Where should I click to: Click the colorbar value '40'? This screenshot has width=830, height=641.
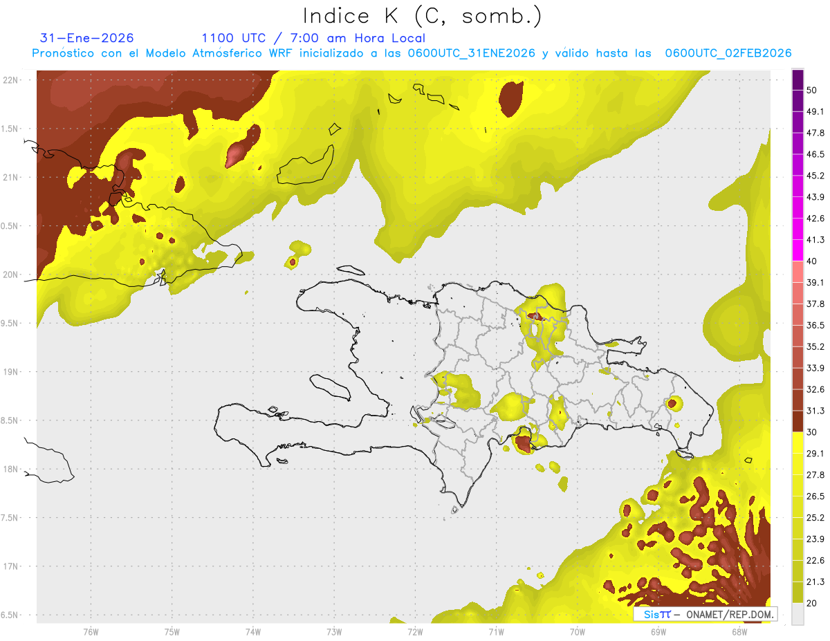812,261
